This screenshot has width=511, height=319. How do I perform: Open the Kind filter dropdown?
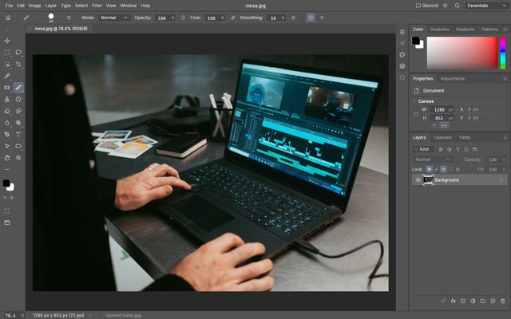point(423,149)
